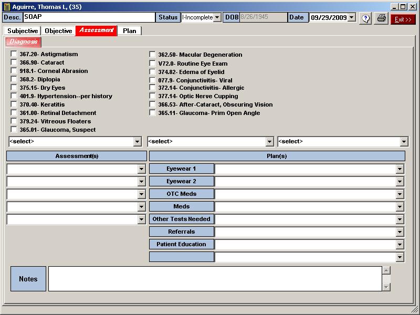Click the help question mark icon

365,18
